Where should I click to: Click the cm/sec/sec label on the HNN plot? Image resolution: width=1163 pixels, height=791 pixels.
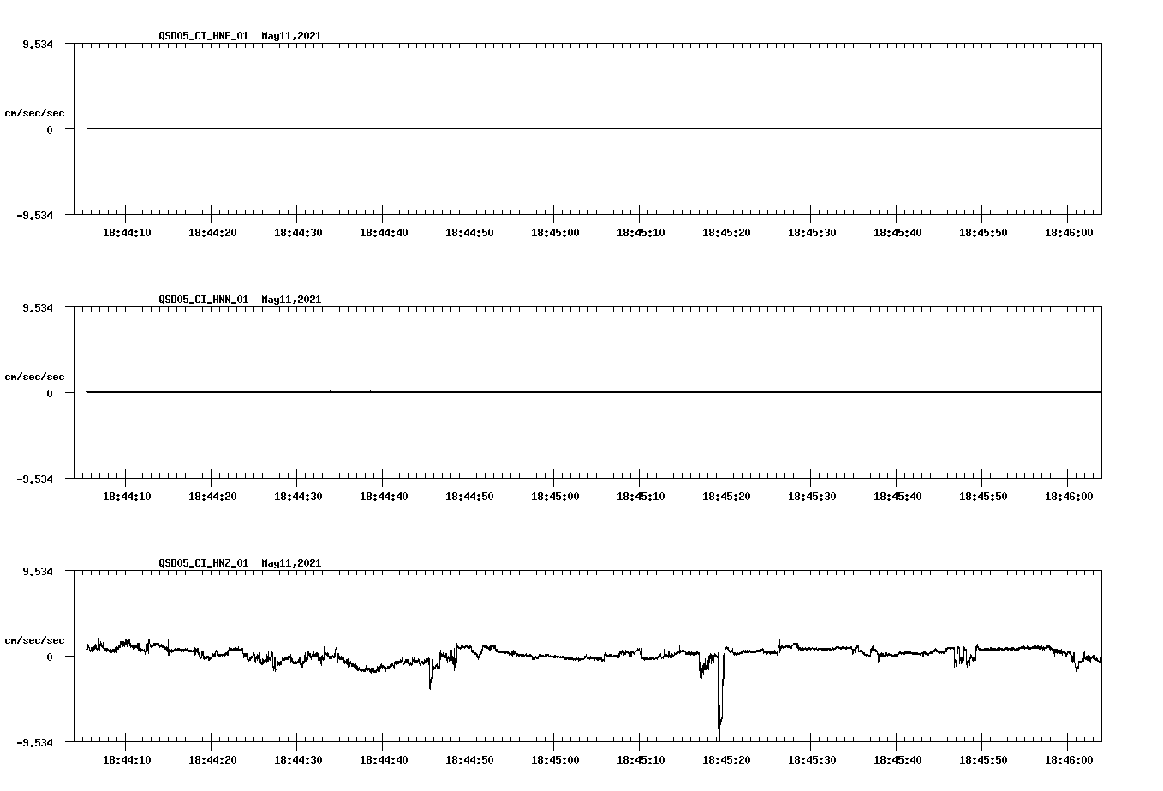point(35,376)
